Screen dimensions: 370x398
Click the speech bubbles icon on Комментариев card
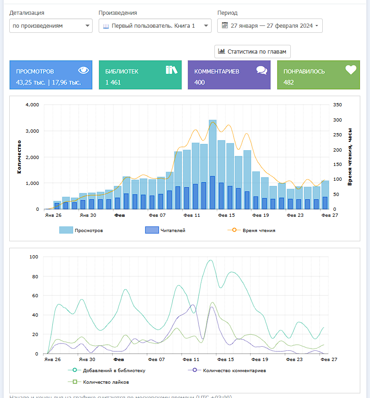tap(262, 70)
